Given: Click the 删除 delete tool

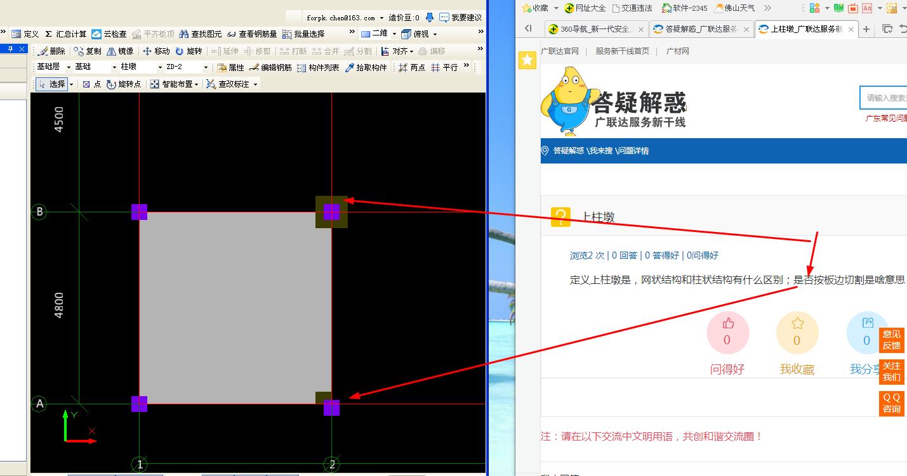Looking at the screenshot, I should pyautogui.click(x=51, y=51).
